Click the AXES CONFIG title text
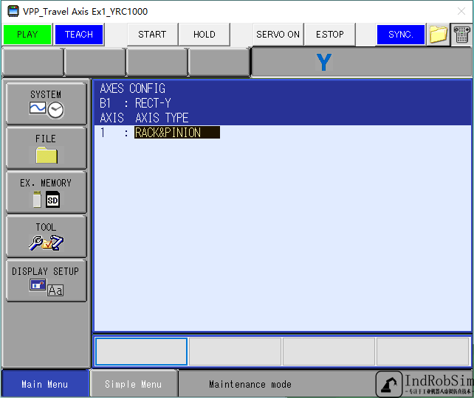Image resolution: width=474 pixels, height=398 pixels. tap(133, 88)
